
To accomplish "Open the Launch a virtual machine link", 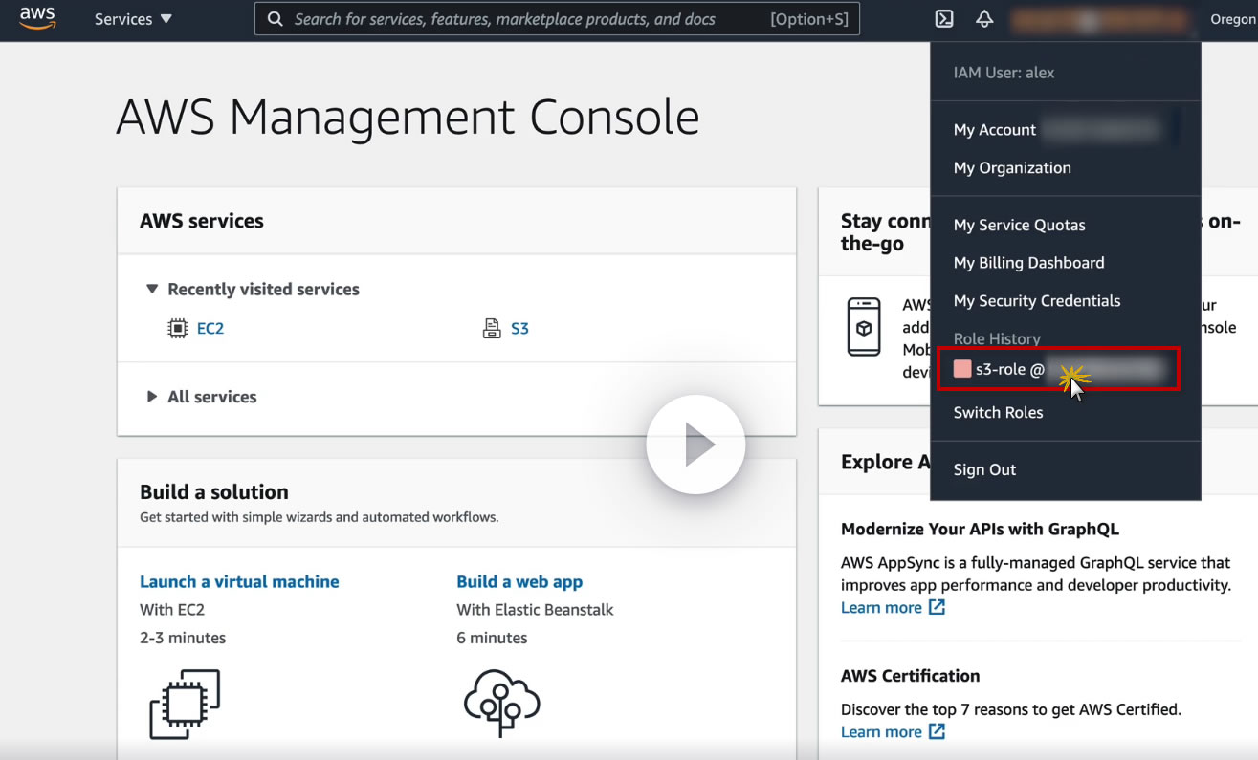I will click(x=239, y=581).
